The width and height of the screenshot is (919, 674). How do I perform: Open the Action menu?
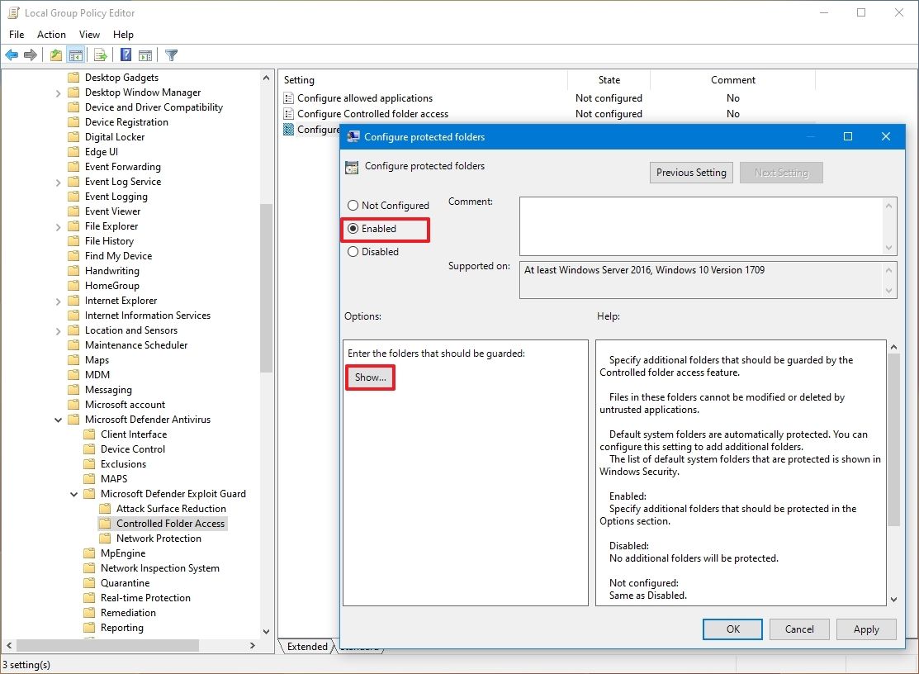(51, 35)
